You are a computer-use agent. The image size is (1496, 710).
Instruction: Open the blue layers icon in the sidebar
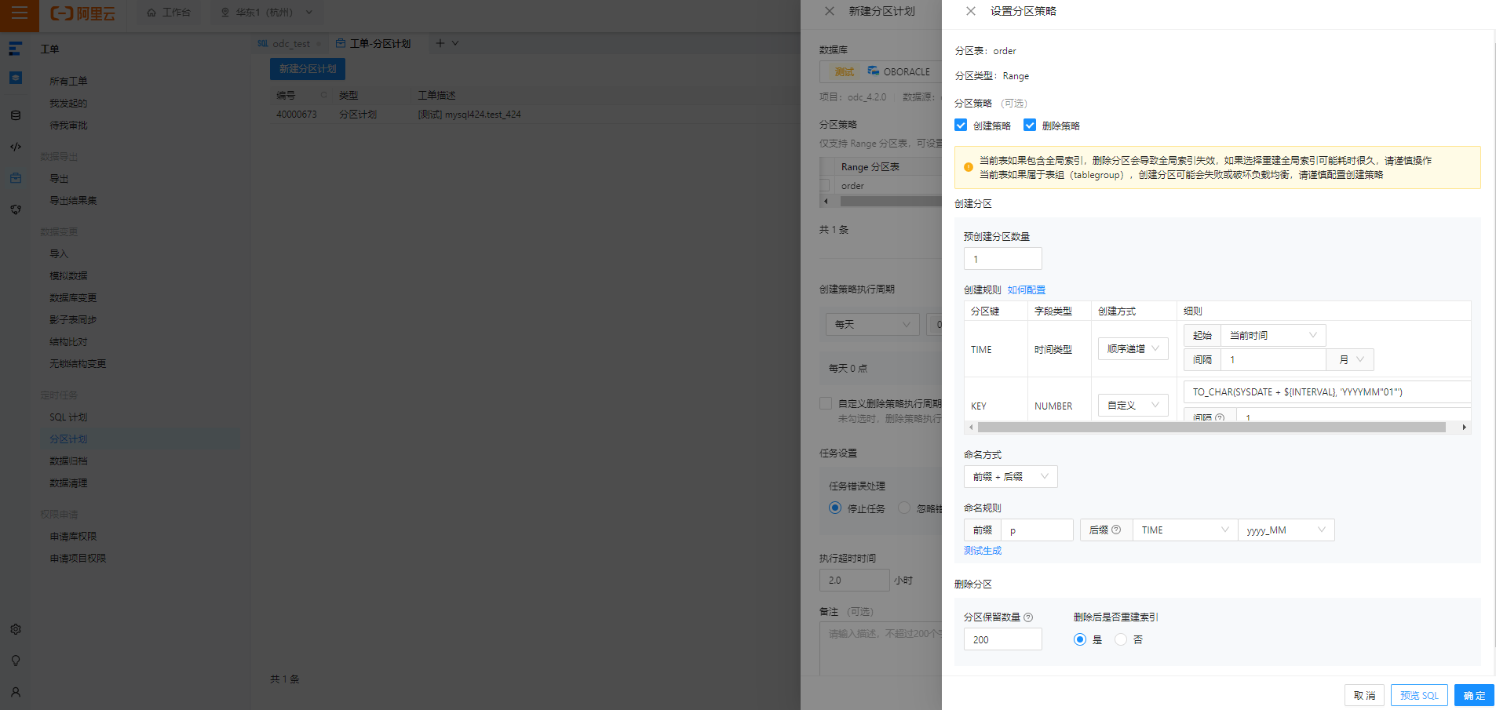pyautogui.click(x=16, y=78)
